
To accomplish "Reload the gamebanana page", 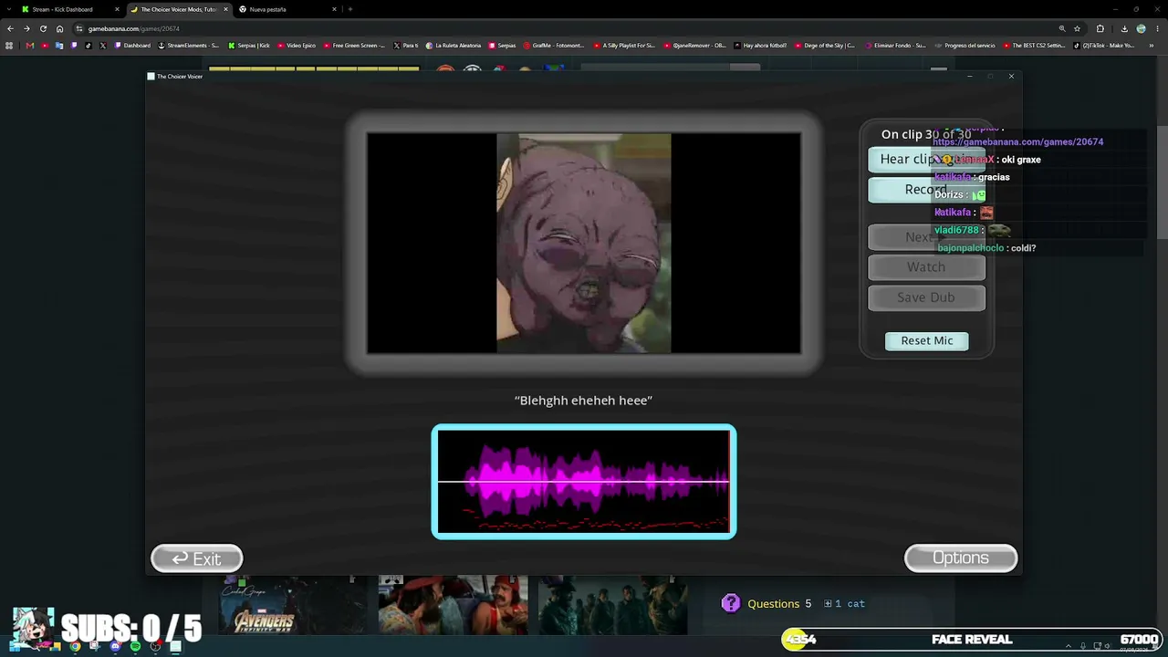I will tap(43, 28).
